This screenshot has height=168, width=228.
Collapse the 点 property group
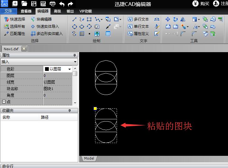(4, 102)
